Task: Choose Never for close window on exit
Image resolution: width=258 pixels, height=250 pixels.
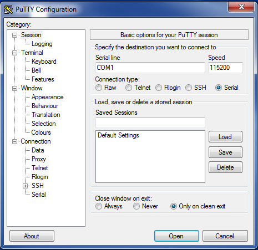Action: [136, 206]
